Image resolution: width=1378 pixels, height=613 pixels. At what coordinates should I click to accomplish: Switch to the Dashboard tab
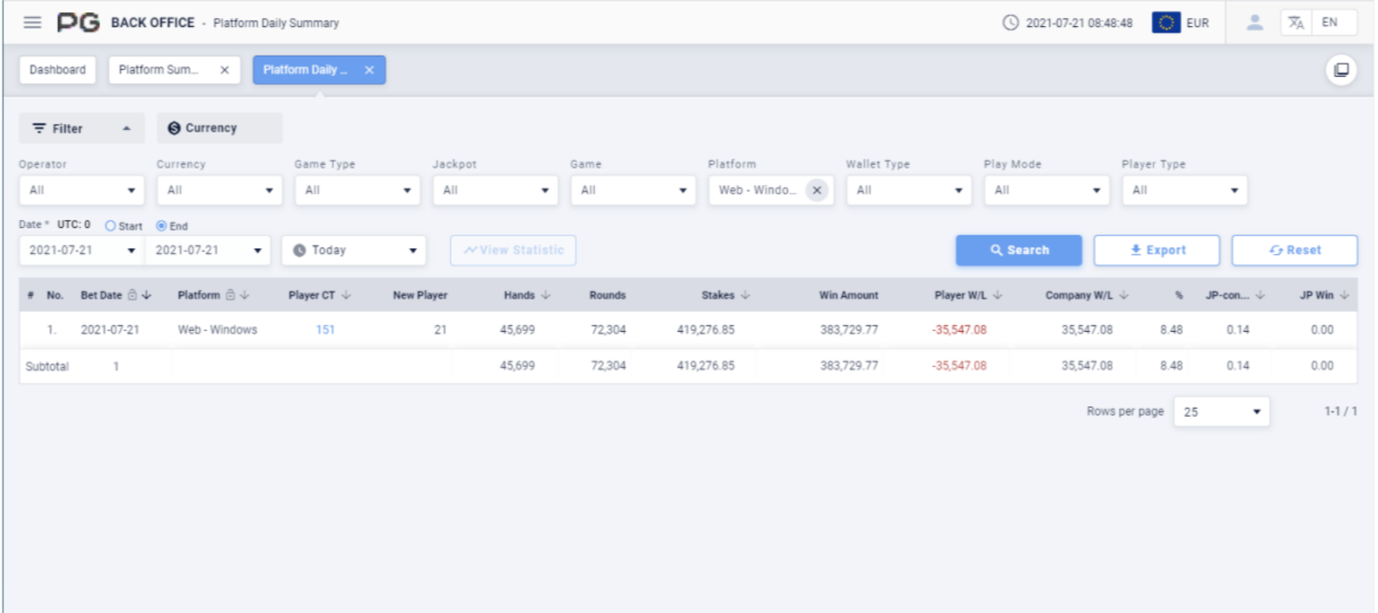(57, 70)
